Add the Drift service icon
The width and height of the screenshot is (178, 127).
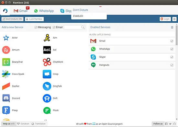click(x=47, y=98)
